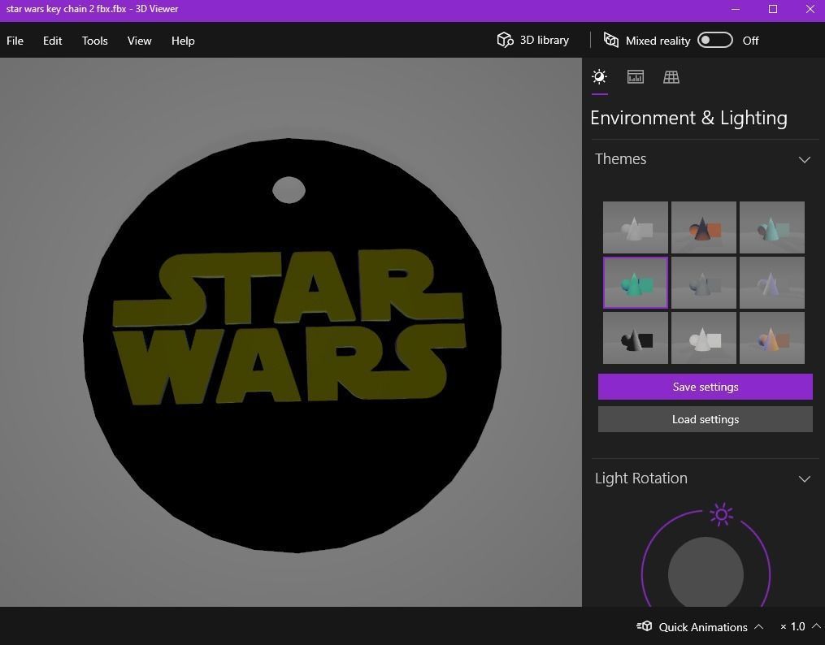Open the Environment & Lighting tab icon
The image size is (825, 645).
point(599,77)
